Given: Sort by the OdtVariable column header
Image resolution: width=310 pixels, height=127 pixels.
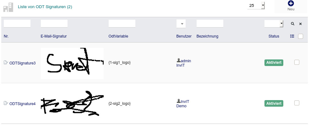Looking at the screenshot, I should tap(118, 36).
